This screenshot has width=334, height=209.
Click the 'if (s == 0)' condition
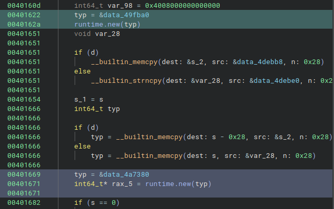97,202
